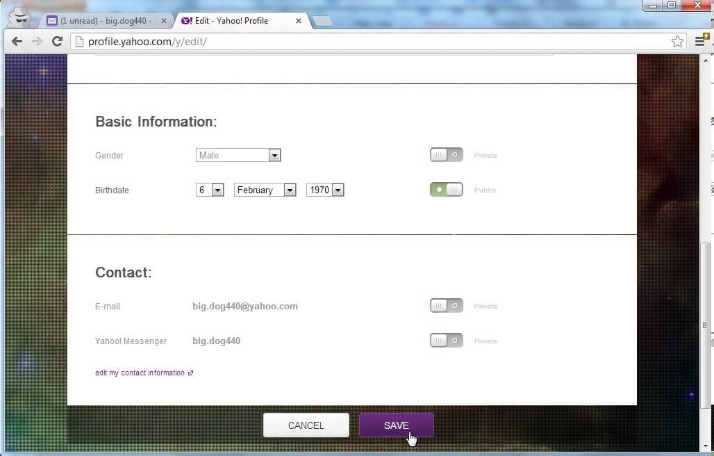Click the Private label beside Yahoo! Messenger
The height and width of the screenshot is (456, 714).
pos(485,341)
